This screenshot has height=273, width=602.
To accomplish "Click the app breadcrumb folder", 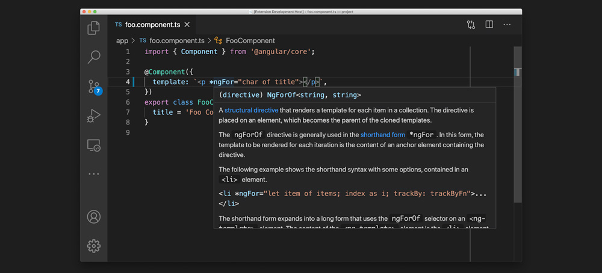I will (122, 41).
